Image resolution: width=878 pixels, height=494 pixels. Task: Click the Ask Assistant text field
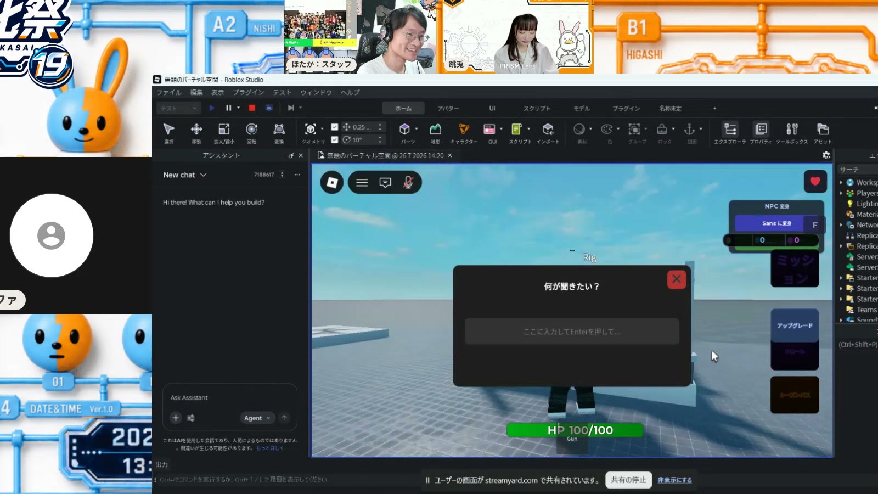coord(230,397)
